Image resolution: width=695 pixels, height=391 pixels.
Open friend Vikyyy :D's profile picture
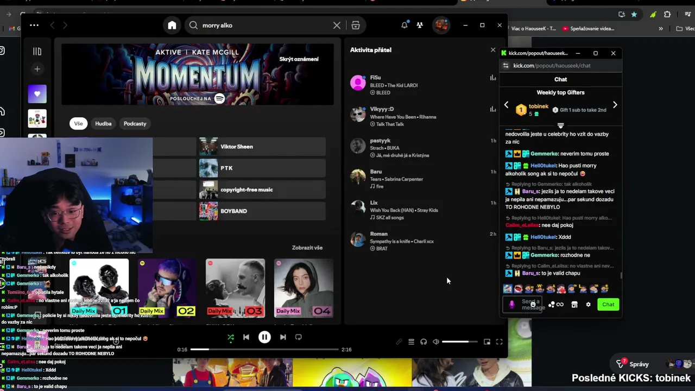click(358, 114)
